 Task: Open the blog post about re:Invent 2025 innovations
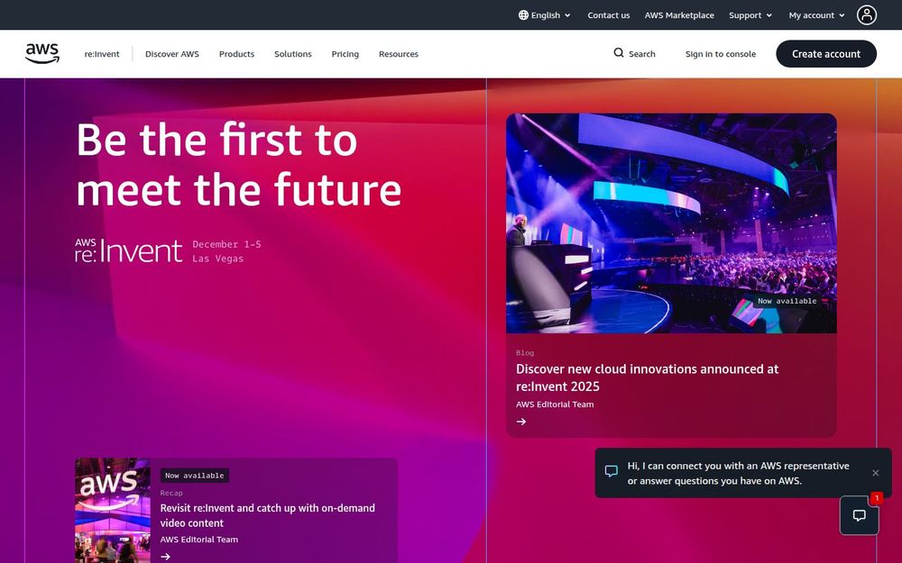pyautogui.click(x=648, y=377)
